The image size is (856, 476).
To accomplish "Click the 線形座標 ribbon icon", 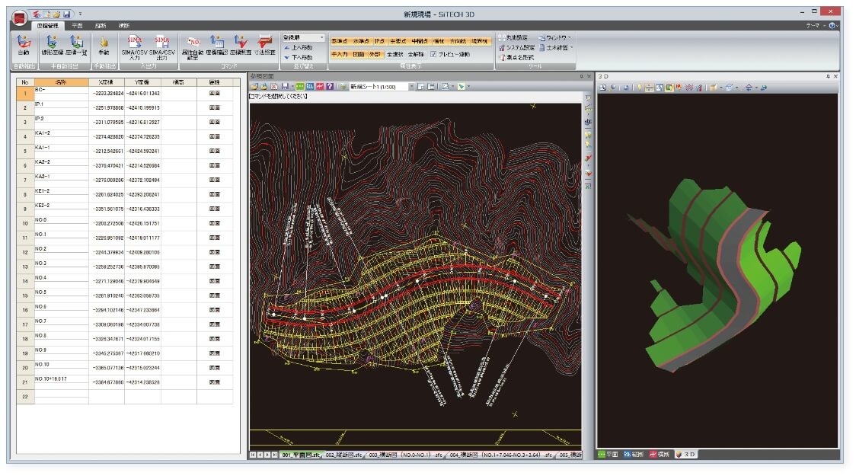I will (52, 45).
